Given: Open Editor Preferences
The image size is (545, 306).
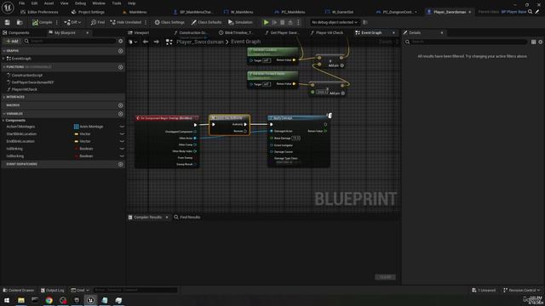Looking at the screenshot, I should [39, 12].
